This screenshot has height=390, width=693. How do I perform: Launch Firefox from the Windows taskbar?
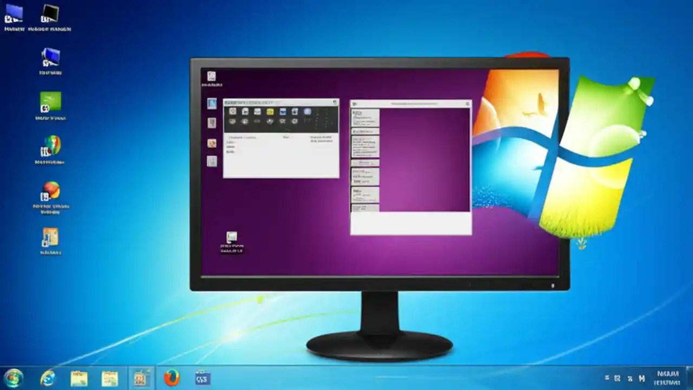(x=172, y=379)
